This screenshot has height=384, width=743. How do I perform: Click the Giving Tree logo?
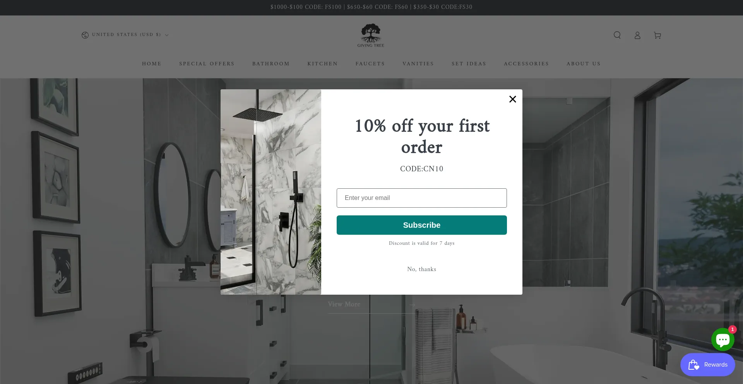tap(371, 35)
